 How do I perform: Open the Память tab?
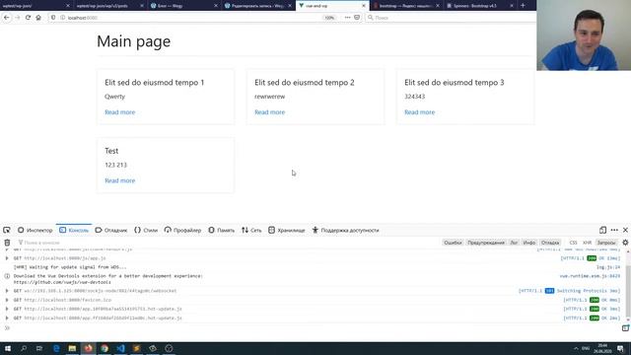pos(221,230)
